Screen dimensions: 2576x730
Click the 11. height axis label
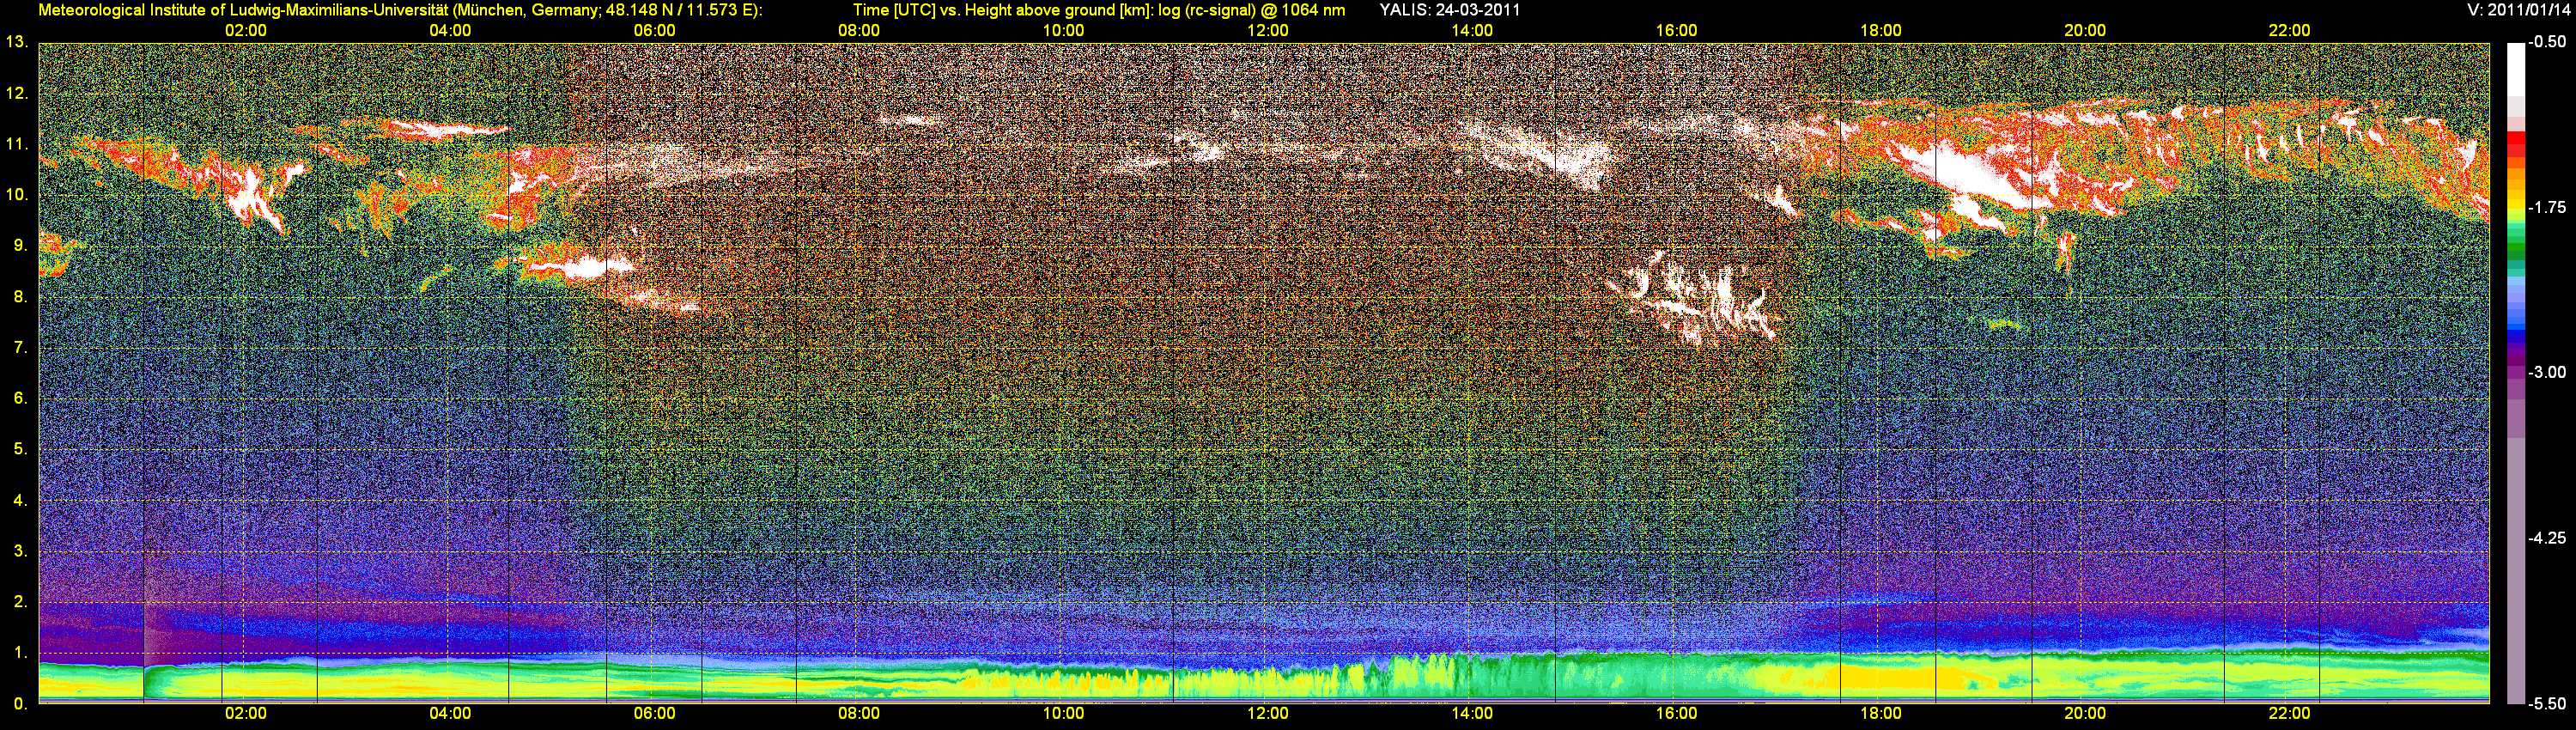(16, 144)
